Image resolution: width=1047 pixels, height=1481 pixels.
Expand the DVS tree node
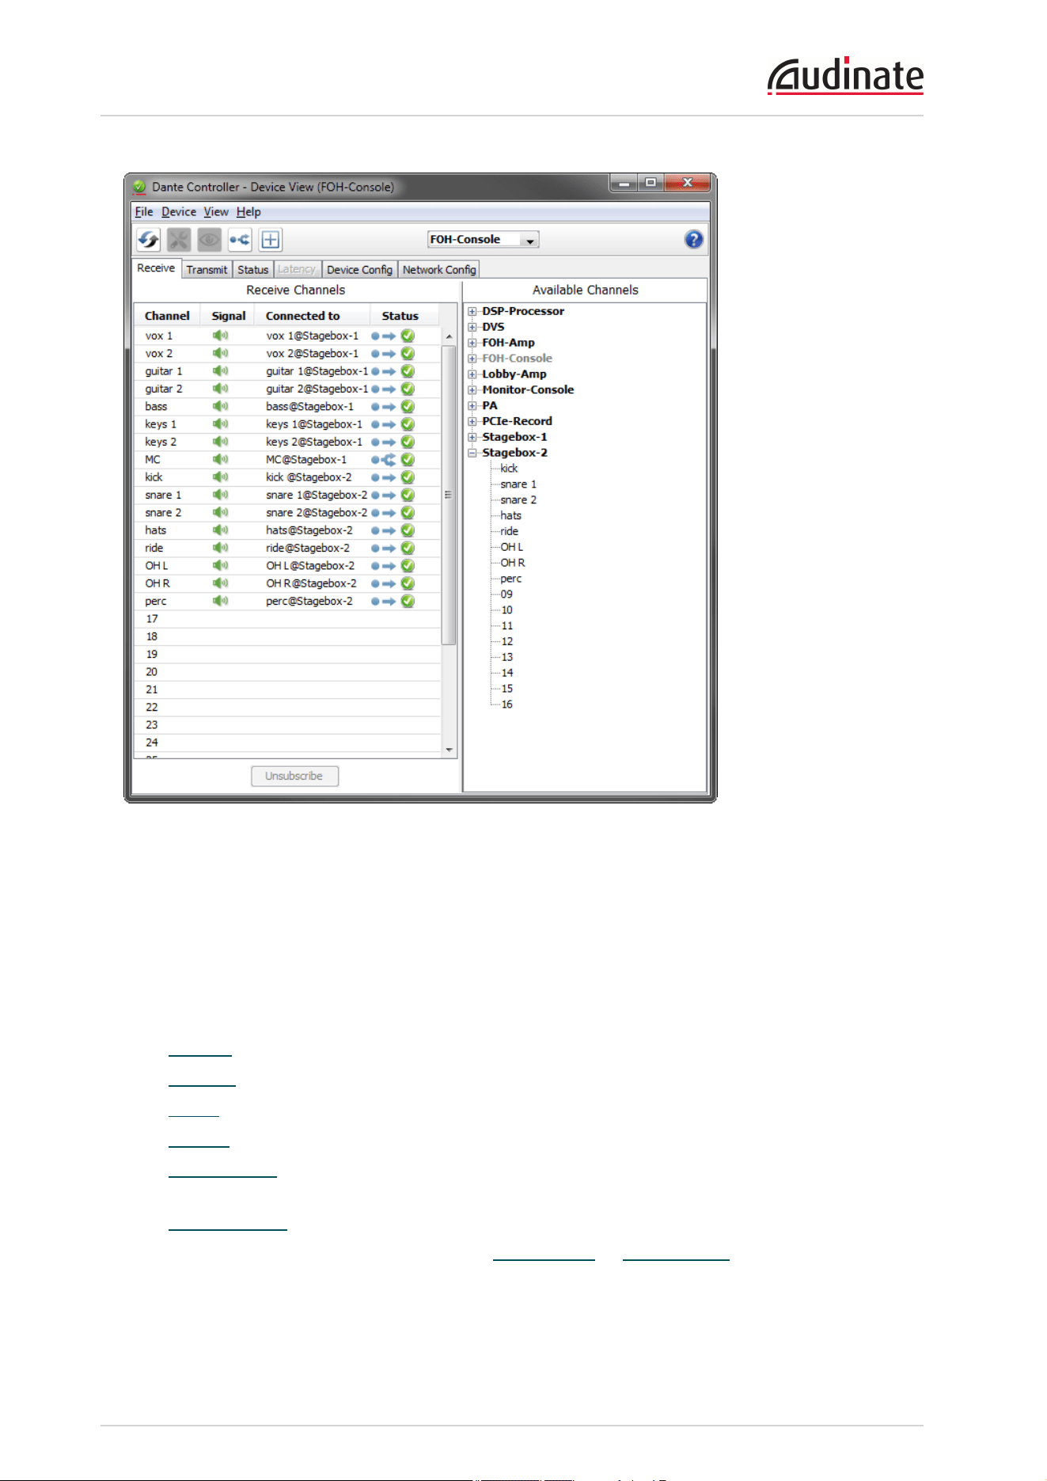click(472, 327)
